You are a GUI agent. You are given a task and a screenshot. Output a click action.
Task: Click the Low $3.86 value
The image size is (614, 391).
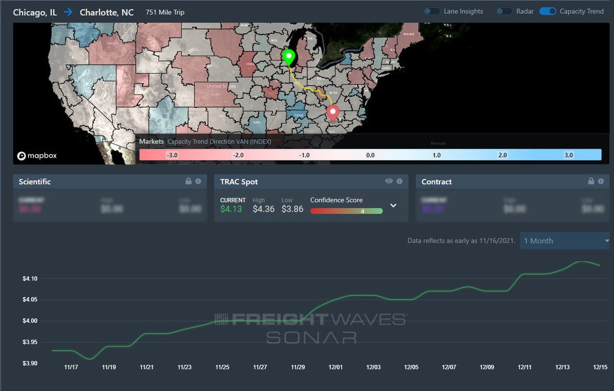pyautogui.click(x=292, y=209)
